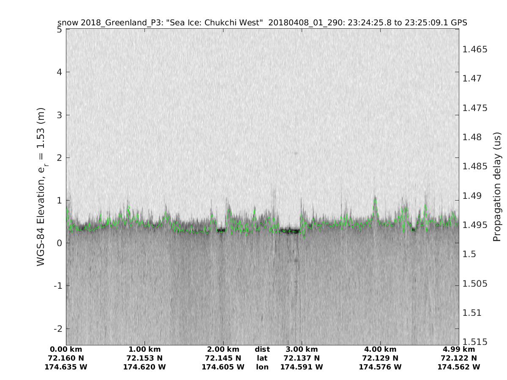Viewport: 507px width, 380px height.
Task: Click the 0.00 km x-axis tick label
Action: (x=66, y=349)
